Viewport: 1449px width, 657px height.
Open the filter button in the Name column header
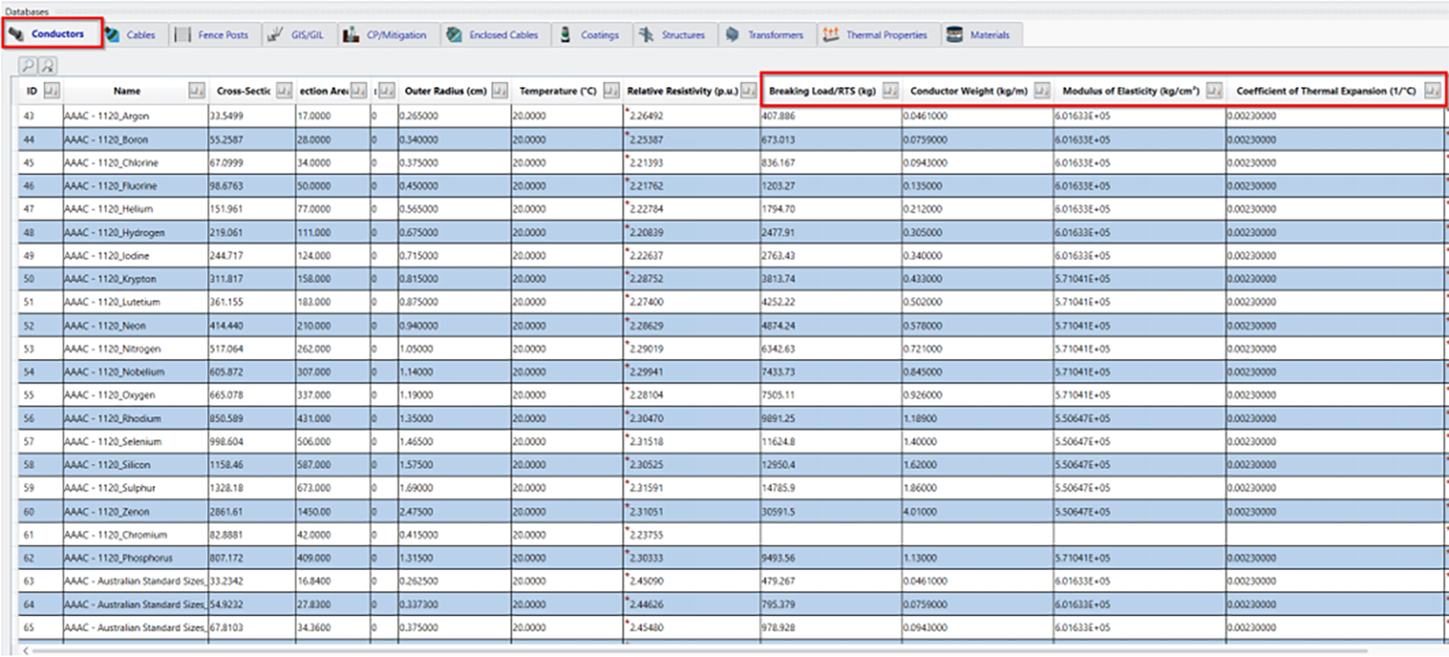(x=197, y=90)
